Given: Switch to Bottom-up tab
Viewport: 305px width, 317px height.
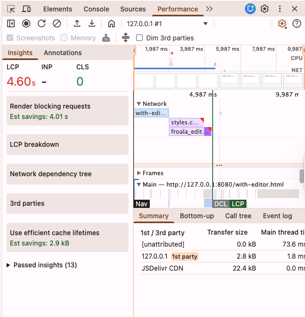Looking at the screenshot, I should point(197,216).
